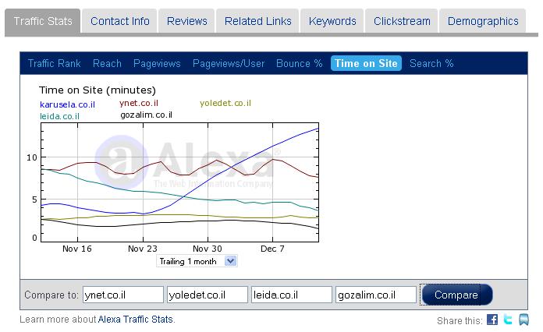Open the Reviews tab

click(186, 21)
